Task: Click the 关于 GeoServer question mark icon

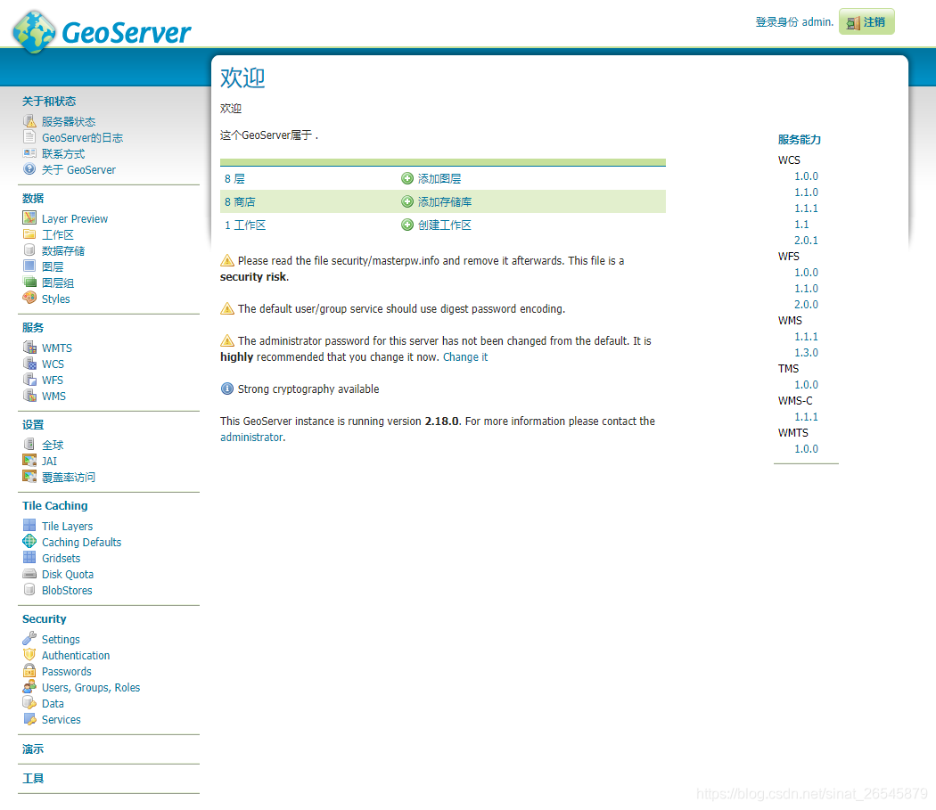Action: (x=29, y=169)
